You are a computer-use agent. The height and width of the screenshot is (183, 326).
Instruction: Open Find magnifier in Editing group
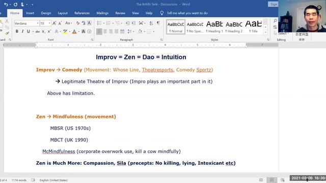coord(275,21)
